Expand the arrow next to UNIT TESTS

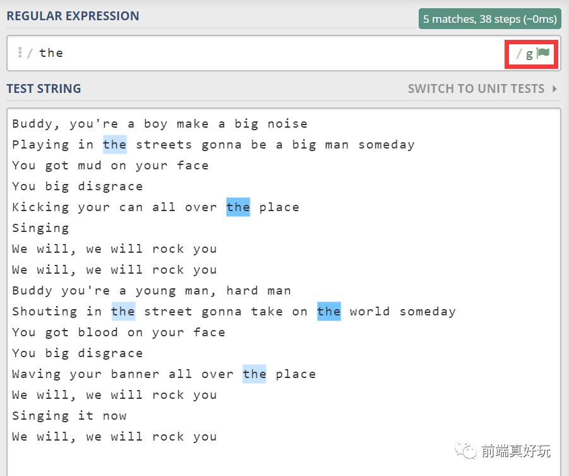pos(554,88)
